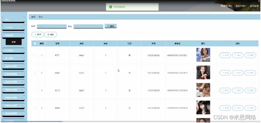Tick the checkbox for row 1
Screen dimensions: 261x123
click(35, 56)
